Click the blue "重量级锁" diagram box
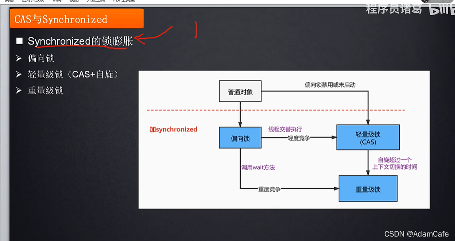The height and width of the screenshot is (241, 455). pyautogui.click(x=368, y=189)
